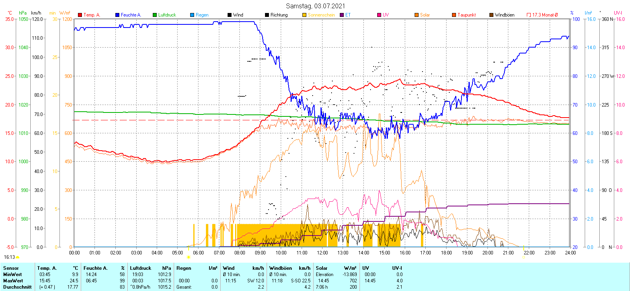Screen dimensions: 630x291
Task: Click the max wind value 'SW 12.0'
Action: (x=256, y=281)
